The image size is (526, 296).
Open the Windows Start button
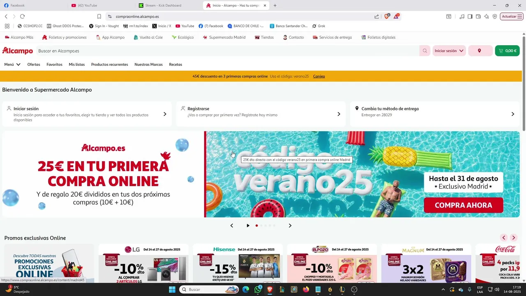(172, 289)
